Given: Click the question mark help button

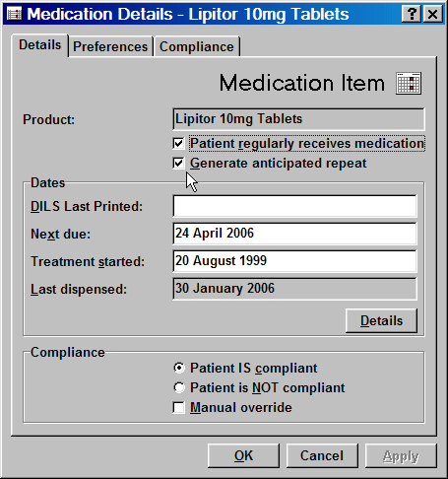Looking at the screenshot, I should pyautogui.click(x=412, y=14).
